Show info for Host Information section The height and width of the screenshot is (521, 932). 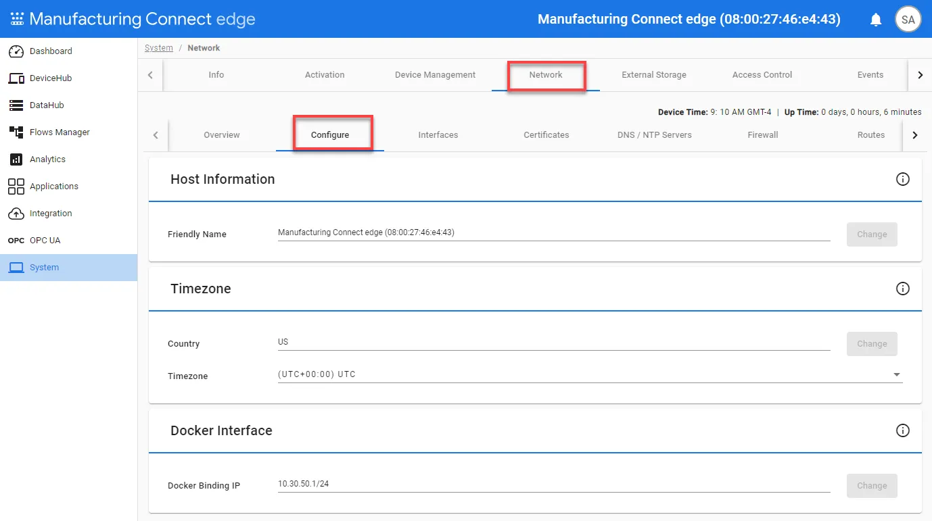pyautogui.click(x=902, y=179)
